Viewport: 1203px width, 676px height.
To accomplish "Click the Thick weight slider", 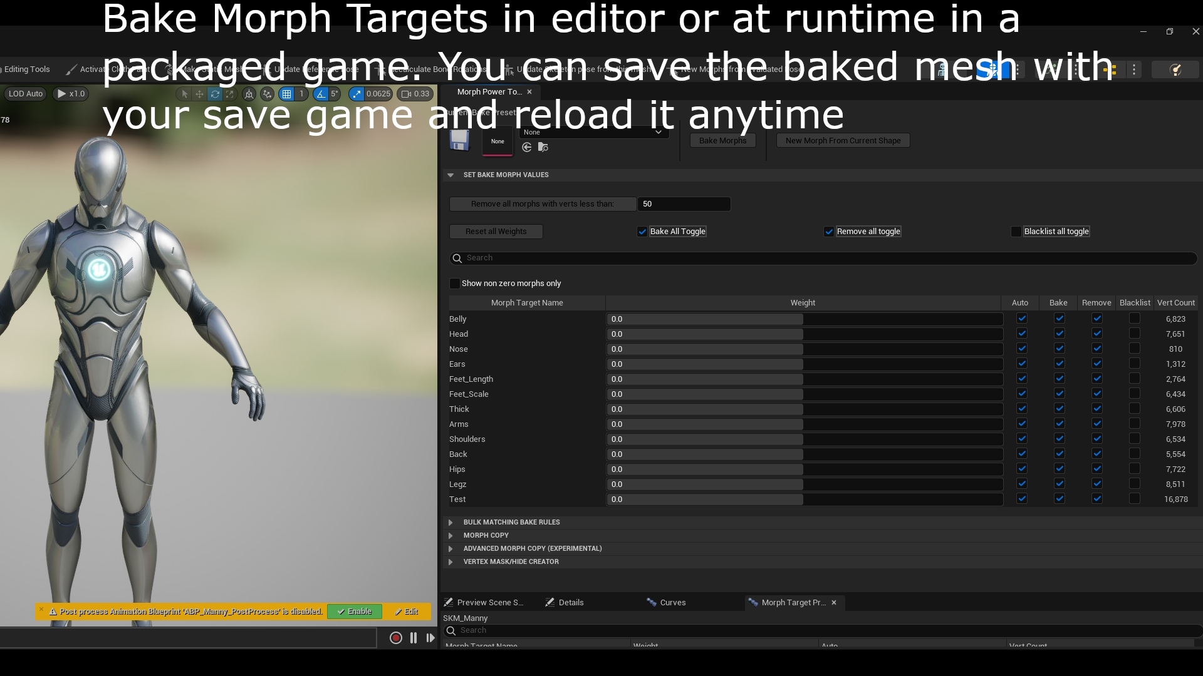I will tap(805, 409).
